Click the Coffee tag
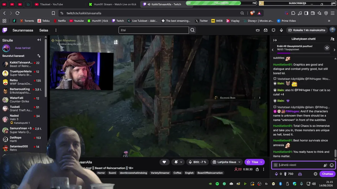The image size is (337, 189). pyautogui.click(x=177, y=173)
